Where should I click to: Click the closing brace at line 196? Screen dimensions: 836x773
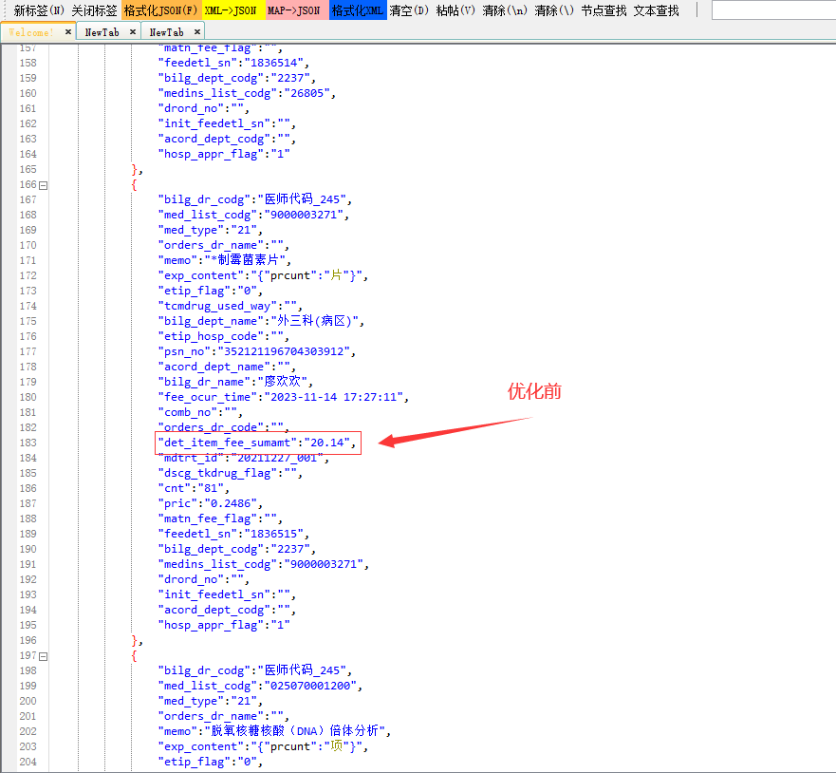137,641
